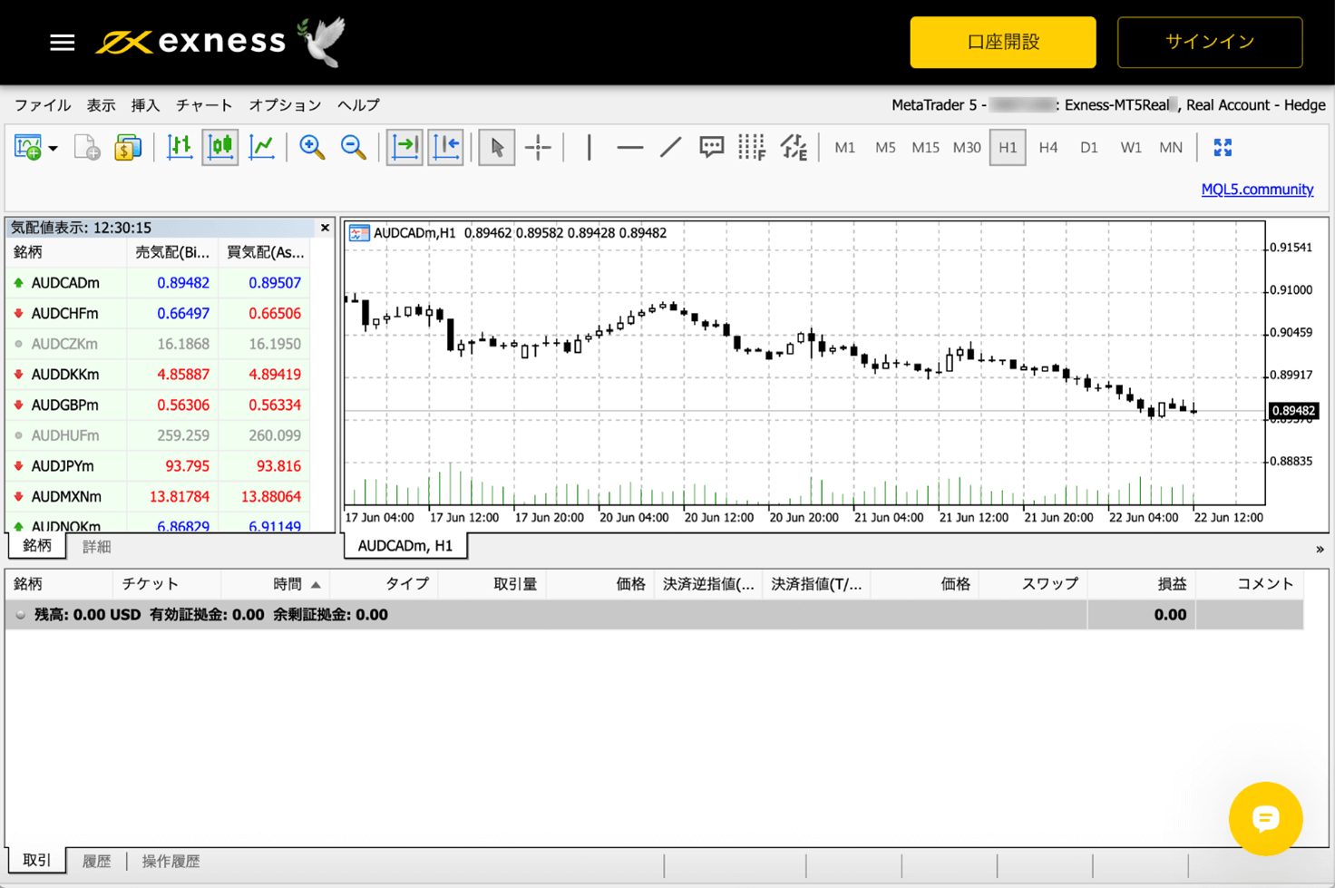Viewport: 1335px width, 888px height.
Task: Switch chart to candlestick display mode
Action: pos(219,147)
